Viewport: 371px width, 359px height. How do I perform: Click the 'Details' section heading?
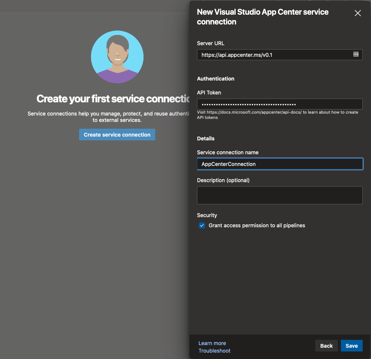206,138
